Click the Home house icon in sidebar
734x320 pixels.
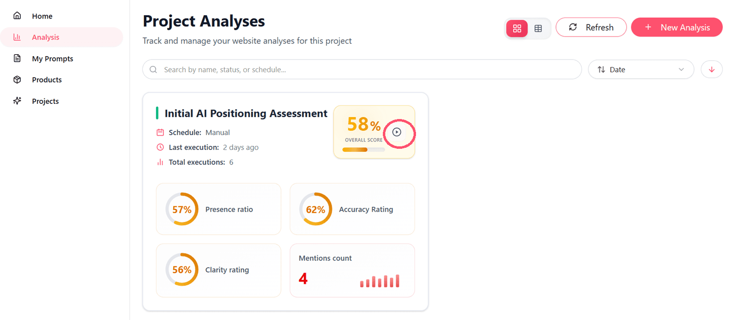pos(17,16)
